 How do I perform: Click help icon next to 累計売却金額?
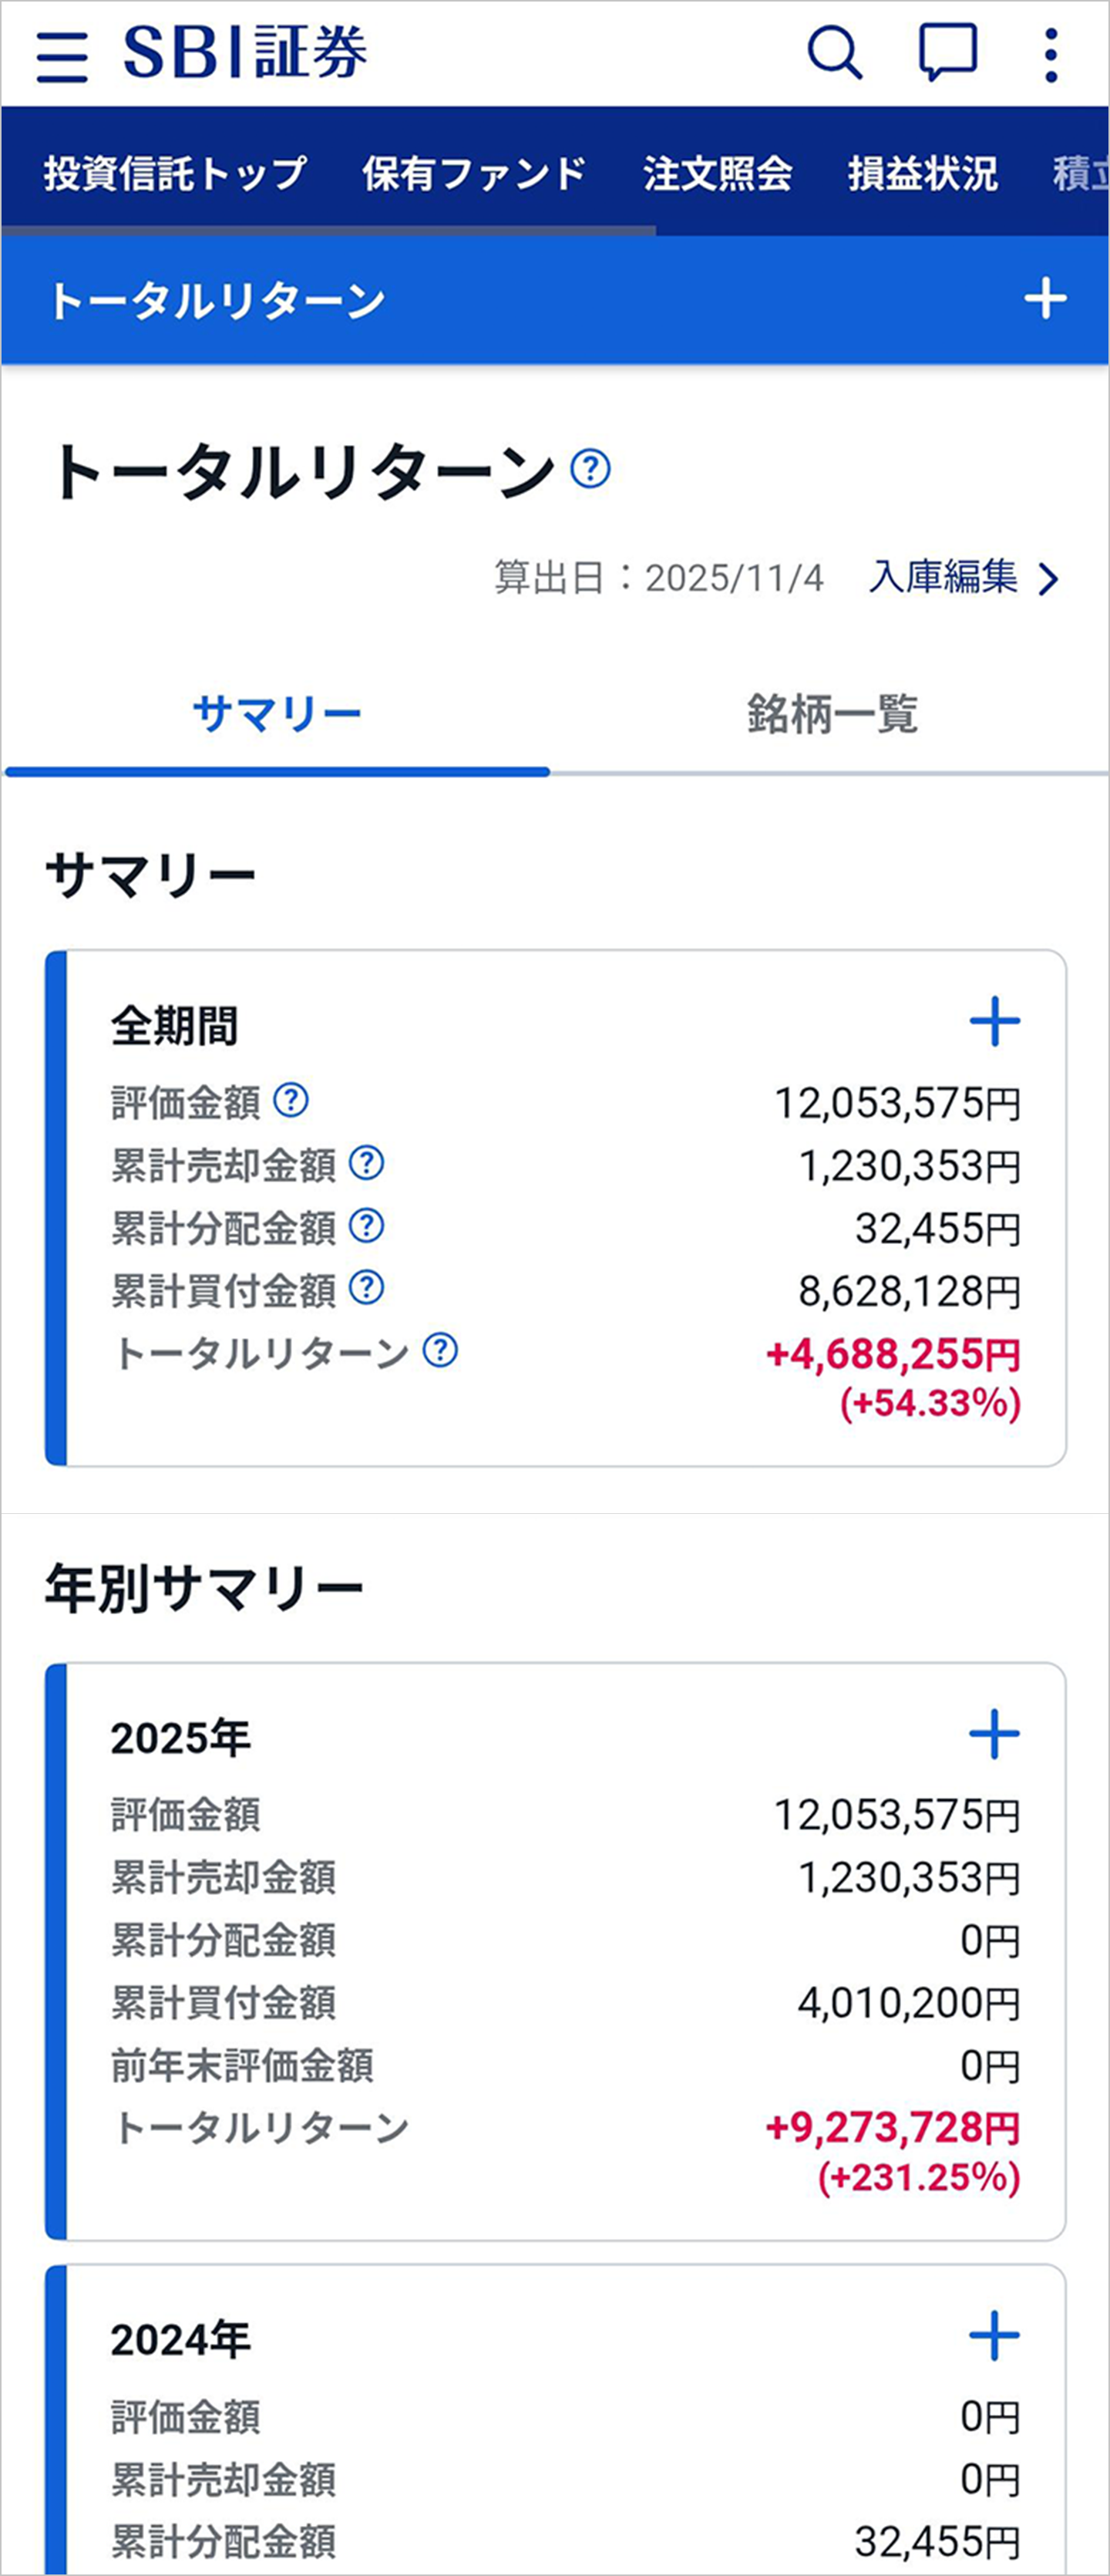[x=367, y=1163]
